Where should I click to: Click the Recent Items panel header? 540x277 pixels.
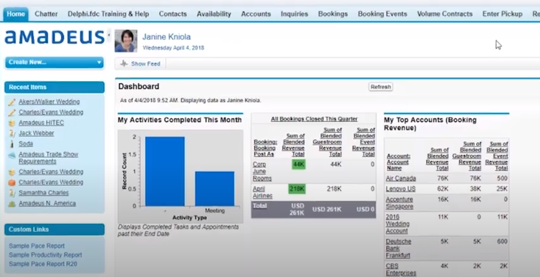pyautogui.click(x=54, y=87)
